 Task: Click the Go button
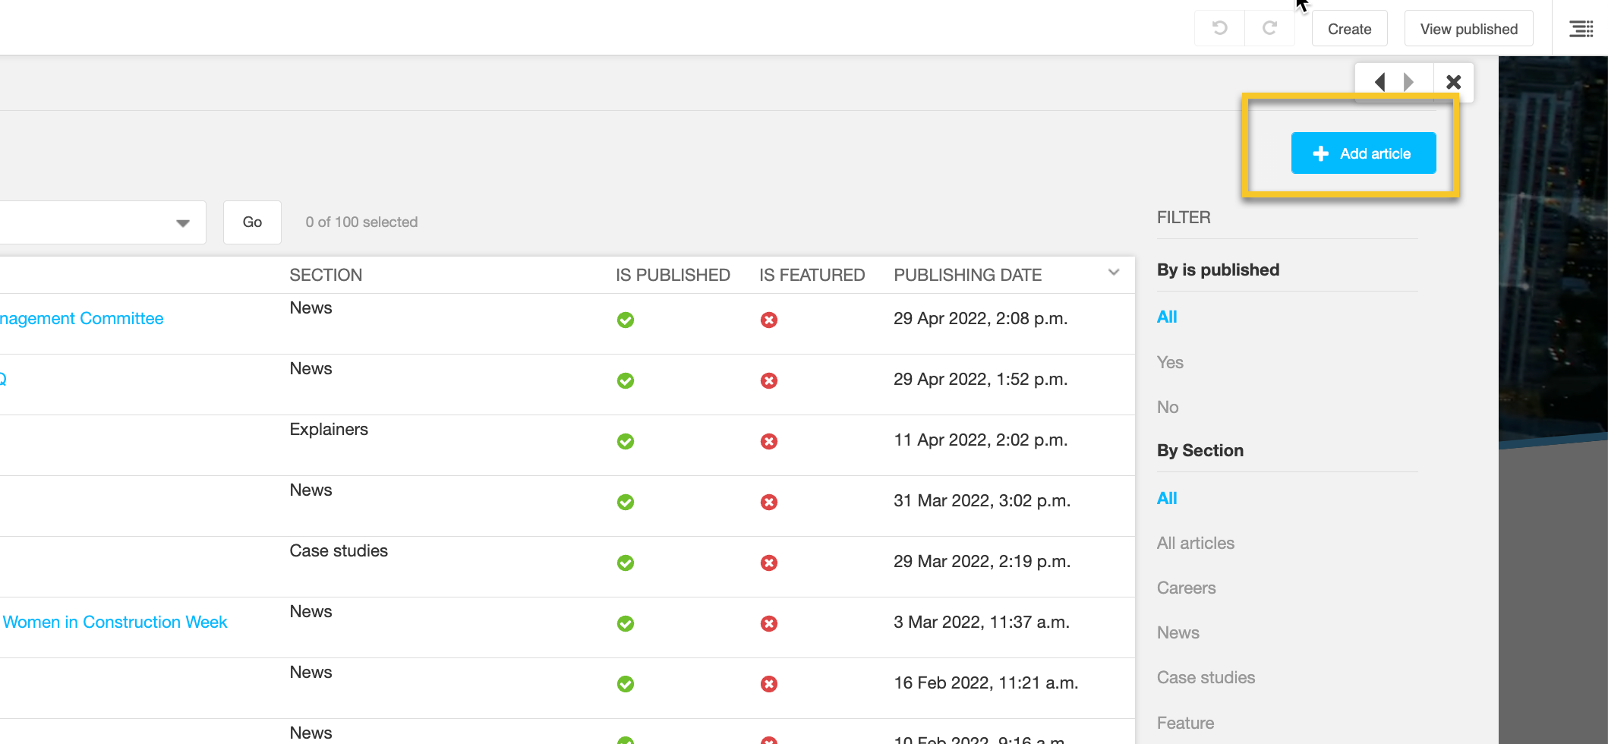pyautogui.click(x=252, y=222)
